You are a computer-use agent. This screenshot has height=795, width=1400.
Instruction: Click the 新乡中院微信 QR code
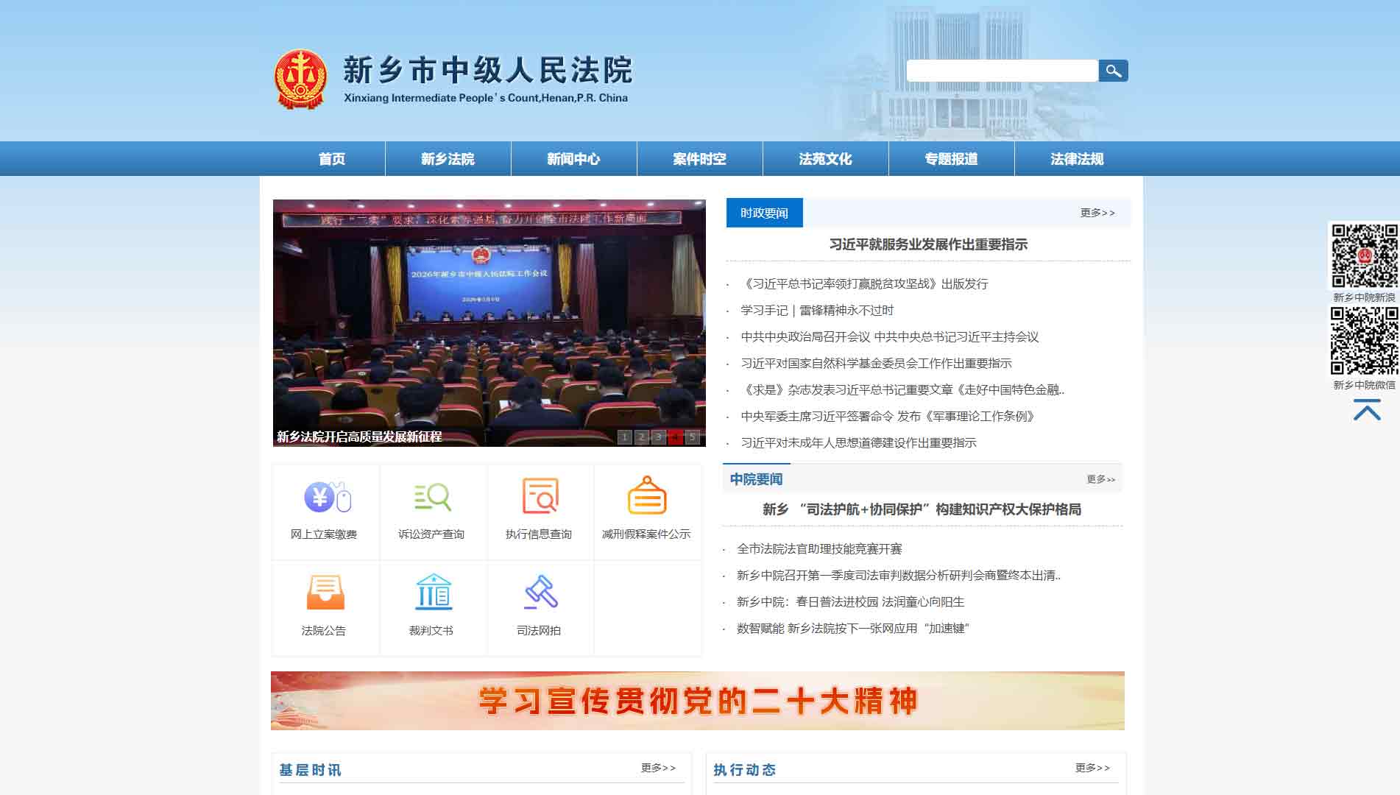coord(1364,341)
